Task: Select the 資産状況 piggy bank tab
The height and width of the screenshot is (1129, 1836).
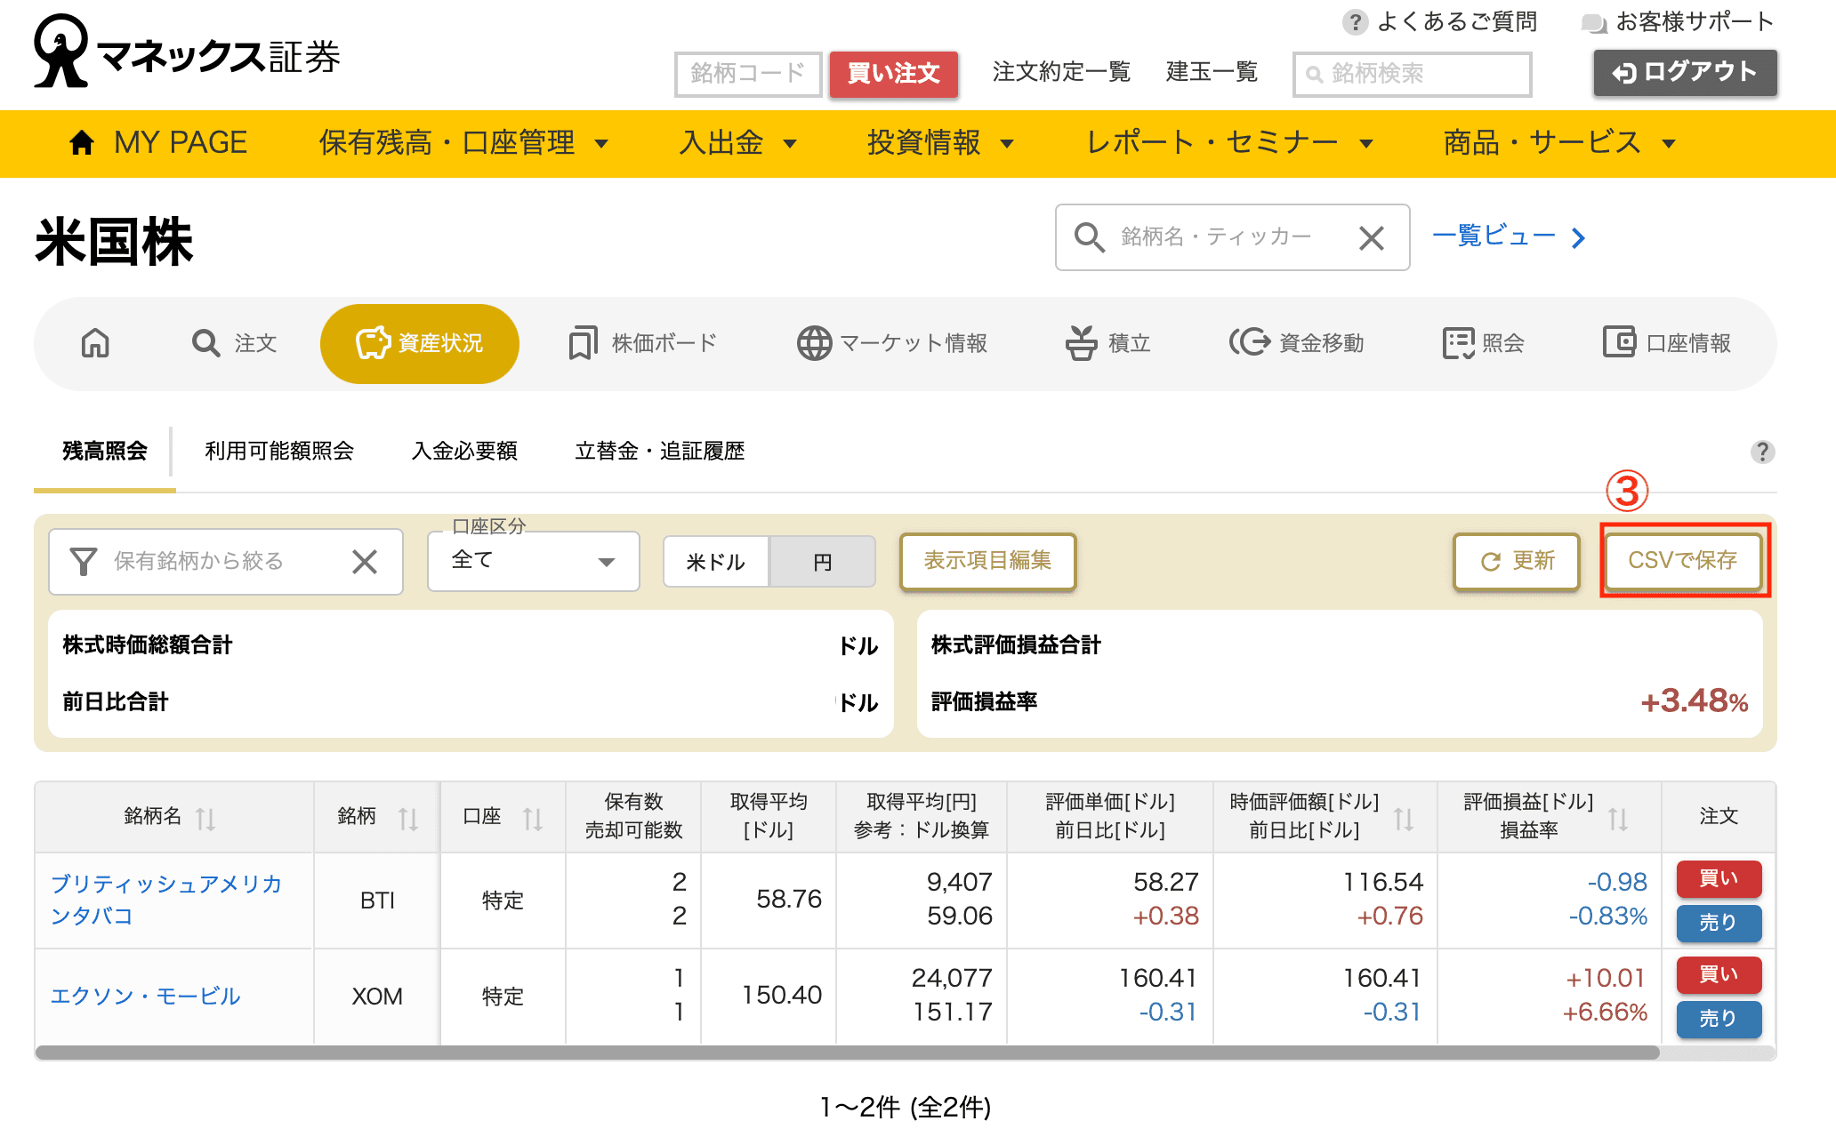Action: [420, 343]
